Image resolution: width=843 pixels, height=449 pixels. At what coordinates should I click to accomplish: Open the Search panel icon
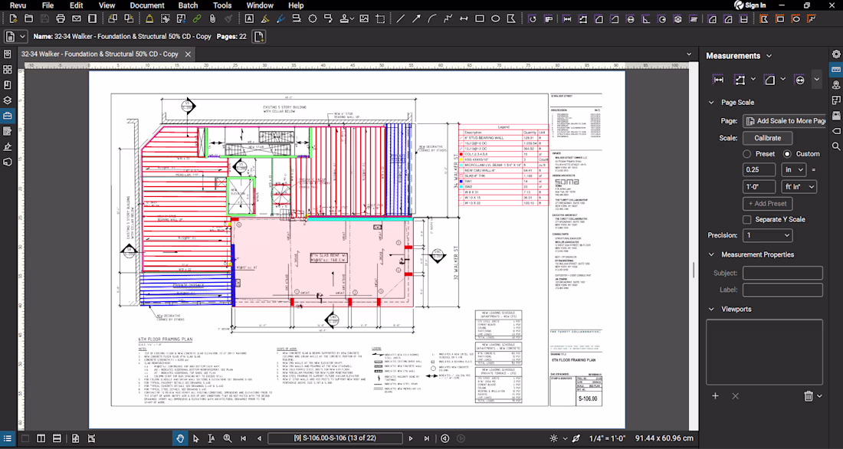point(836,146)
